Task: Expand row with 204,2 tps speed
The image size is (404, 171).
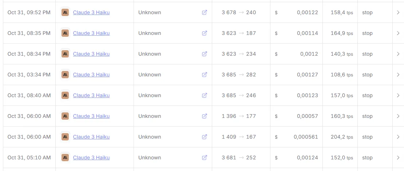Action: click(398, 137)
